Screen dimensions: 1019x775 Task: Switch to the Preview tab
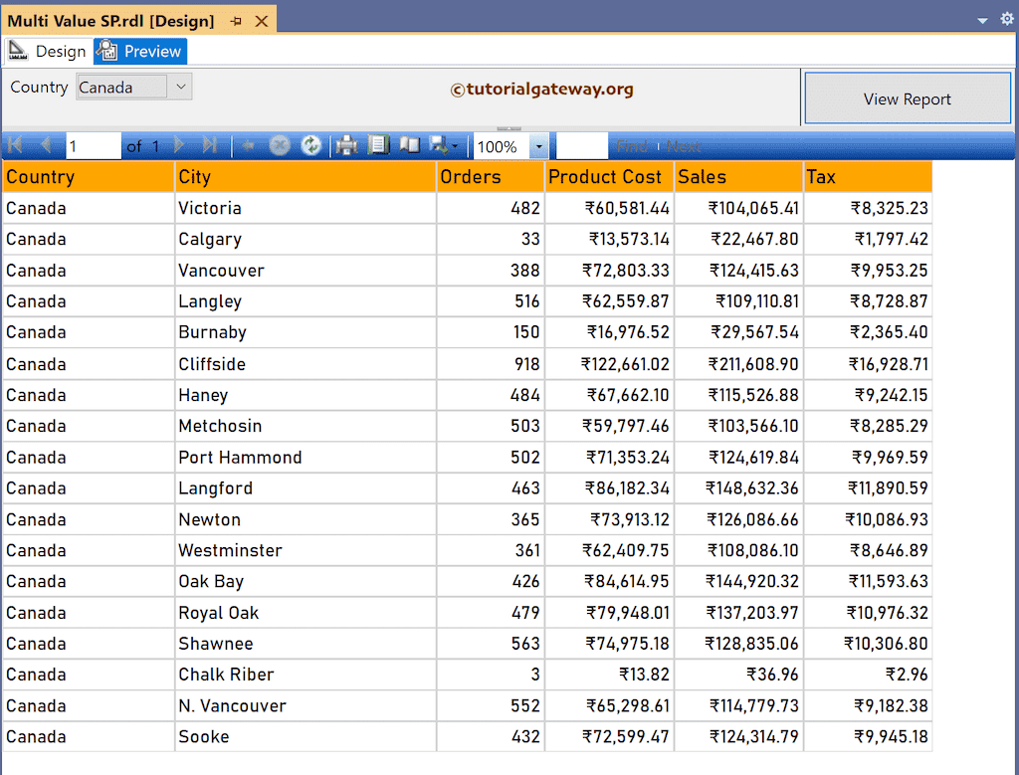click(139, 51)
